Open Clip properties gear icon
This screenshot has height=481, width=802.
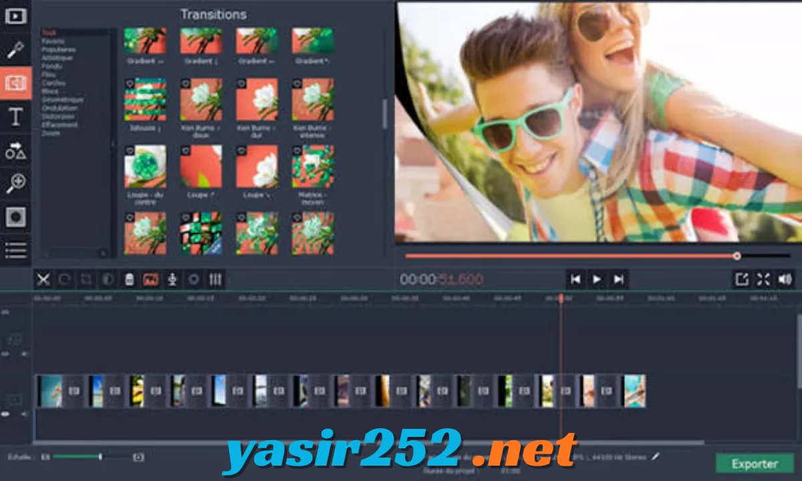point(194,279)
